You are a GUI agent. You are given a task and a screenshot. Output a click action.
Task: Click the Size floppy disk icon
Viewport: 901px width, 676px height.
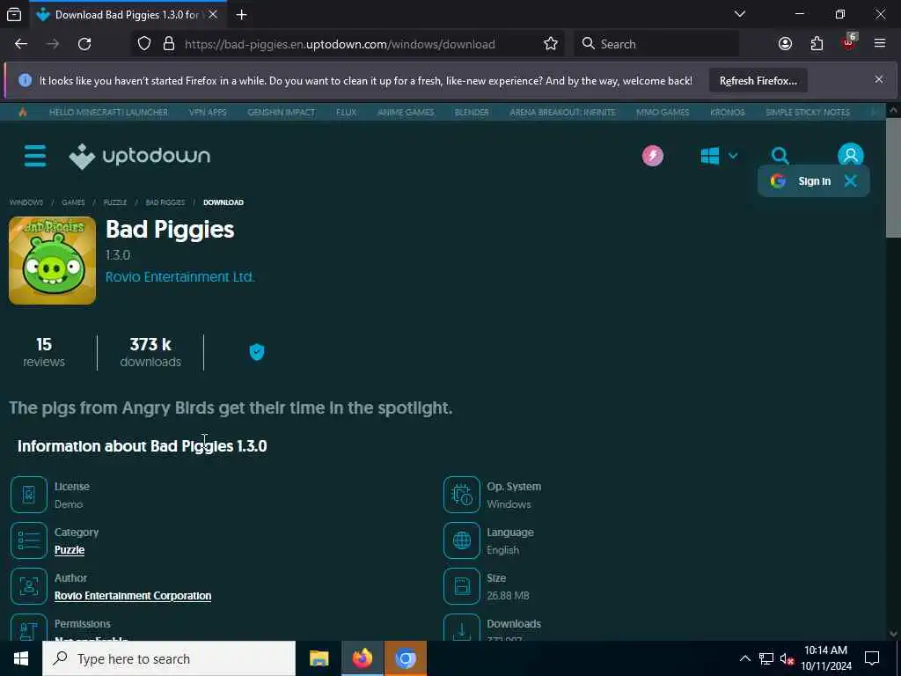461,586
